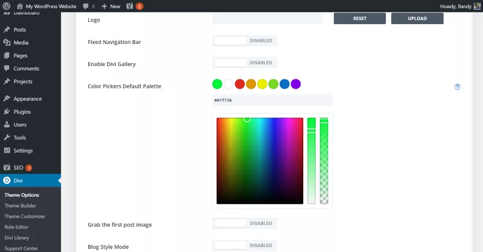Screen dimensions: 483x252
Task: Select the yellow palette swatch
Action: tap(262, 84)
